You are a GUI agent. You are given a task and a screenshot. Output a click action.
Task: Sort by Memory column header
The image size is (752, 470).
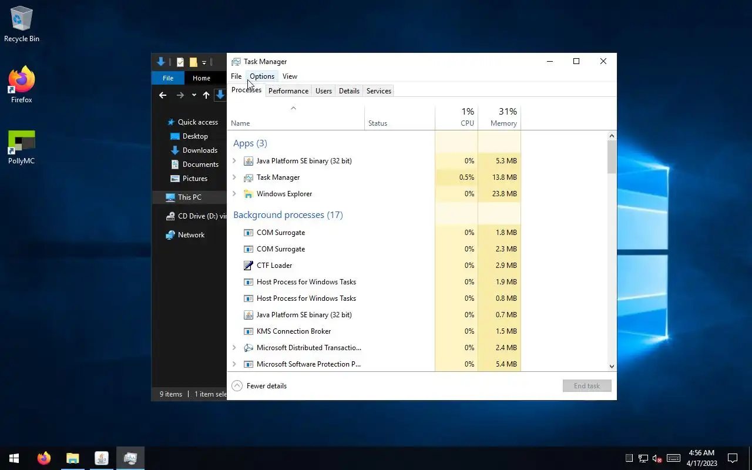coord(499,117)
